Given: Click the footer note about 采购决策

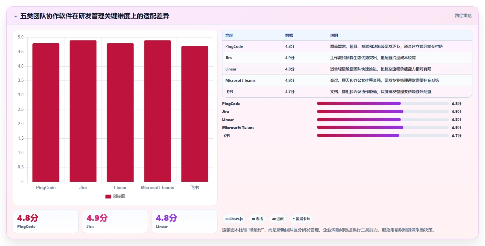Looking at the screenshot, I should [x=329, y=230].
